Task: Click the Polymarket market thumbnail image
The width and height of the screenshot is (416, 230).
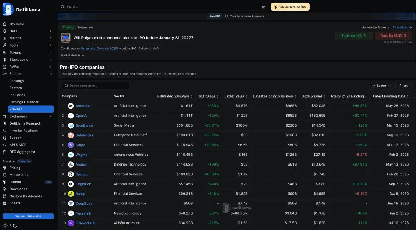Action: [x=65, y=38]
